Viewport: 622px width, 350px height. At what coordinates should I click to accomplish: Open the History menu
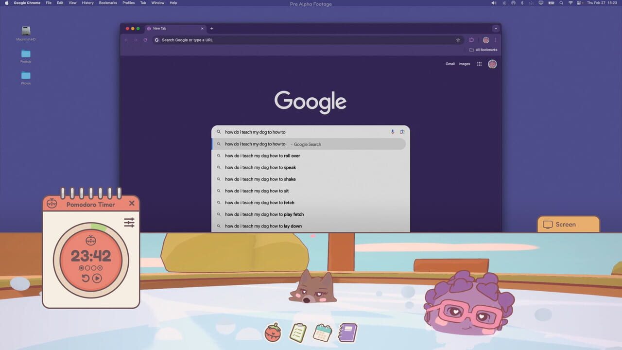tap(87, 3)
